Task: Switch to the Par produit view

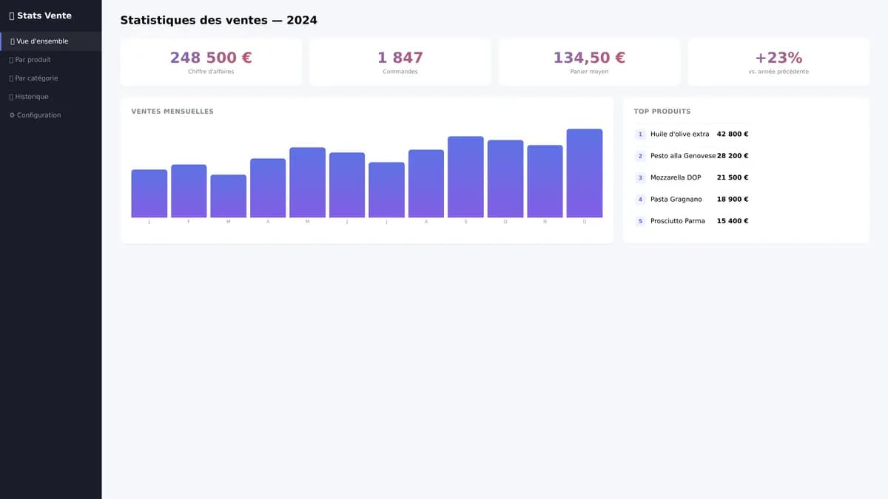Action: pyautogui.click(x=33, y=59)
